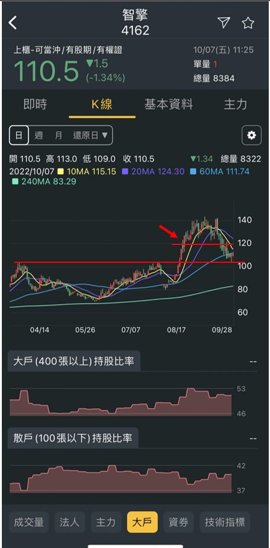Select the K線 tab
This screenshot has height=548, width=270.
(102, 104)
